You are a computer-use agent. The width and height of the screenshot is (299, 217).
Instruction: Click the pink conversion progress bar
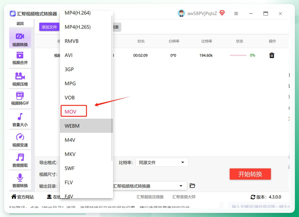(238, 55)
